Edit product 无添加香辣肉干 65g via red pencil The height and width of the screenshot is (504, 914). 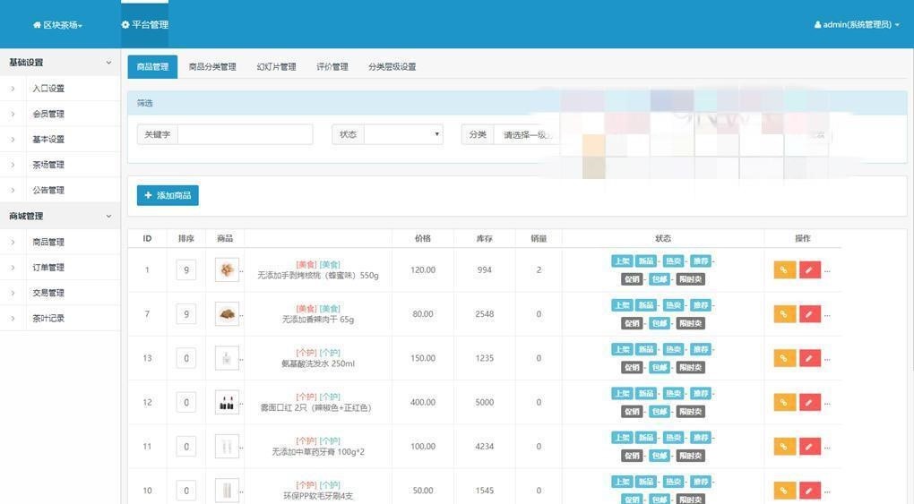(x=810, y=314)
